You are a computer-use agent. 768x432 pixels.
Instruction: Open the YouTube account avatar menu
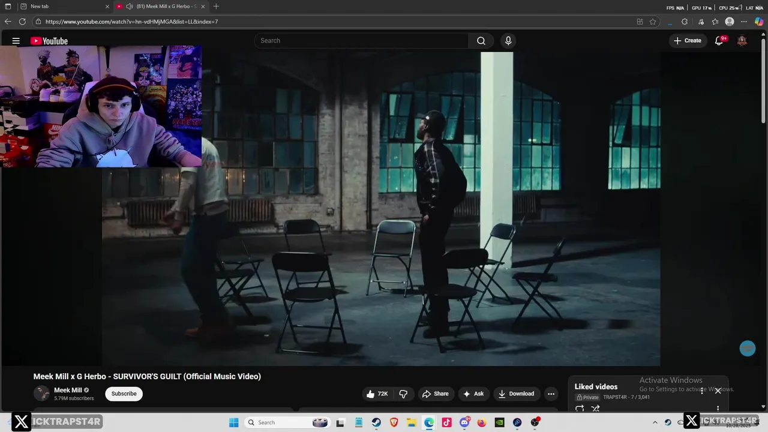point(742,41)
